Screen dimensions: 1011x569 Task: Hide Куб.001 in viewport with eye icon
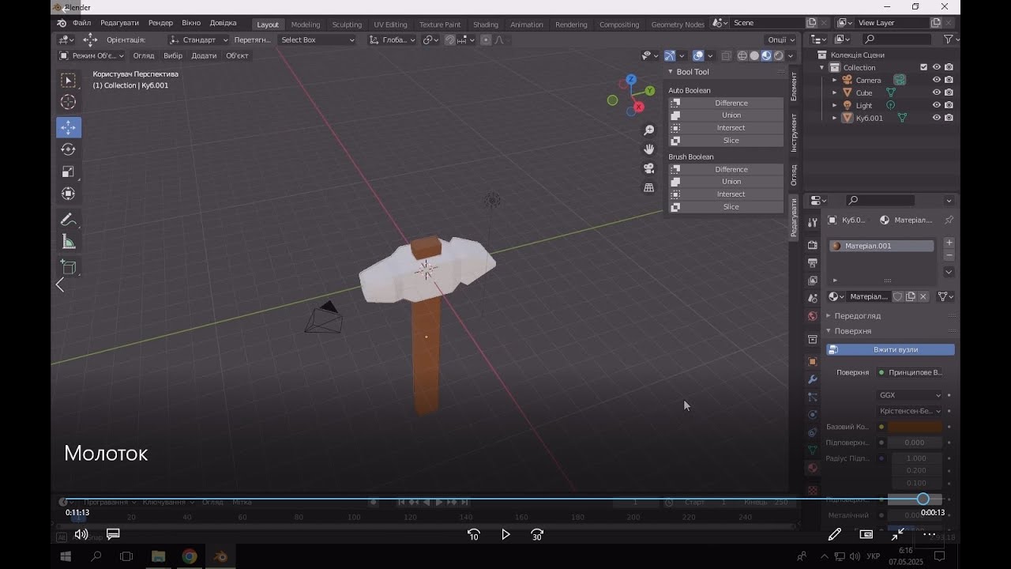[x=937, y=118]
